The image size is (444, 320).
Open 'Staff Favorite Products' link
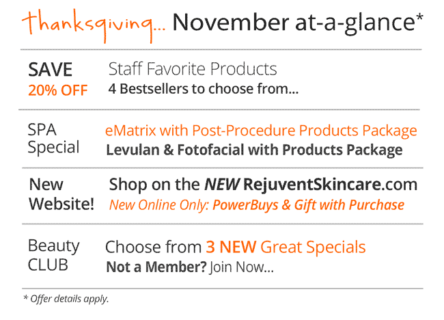point(193,69)
